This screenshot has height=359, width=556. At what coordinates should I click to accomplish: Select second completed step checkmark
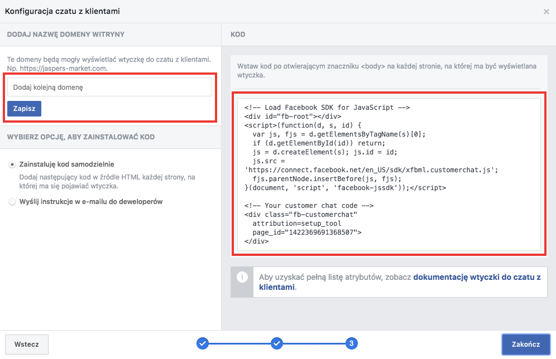coord(277,343)
